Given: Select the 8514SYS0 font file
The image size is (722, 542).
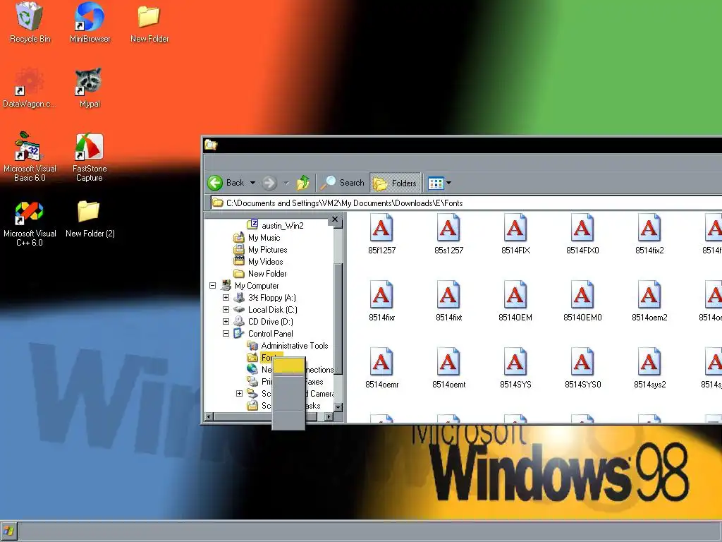Looking at the screenshot, I should point(582,368).
